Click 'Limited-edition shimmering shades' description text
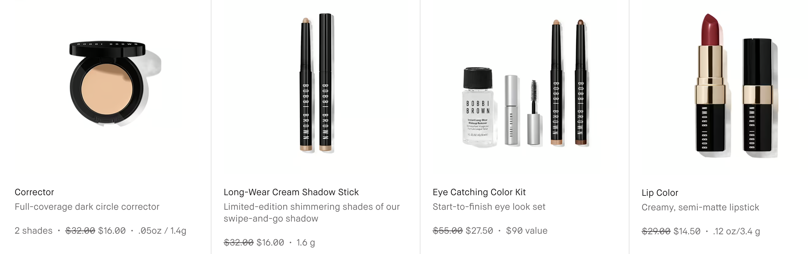Image resolution: width=808 pixels, height=254 pixels. pyautogui.click(x=312, y=212)
